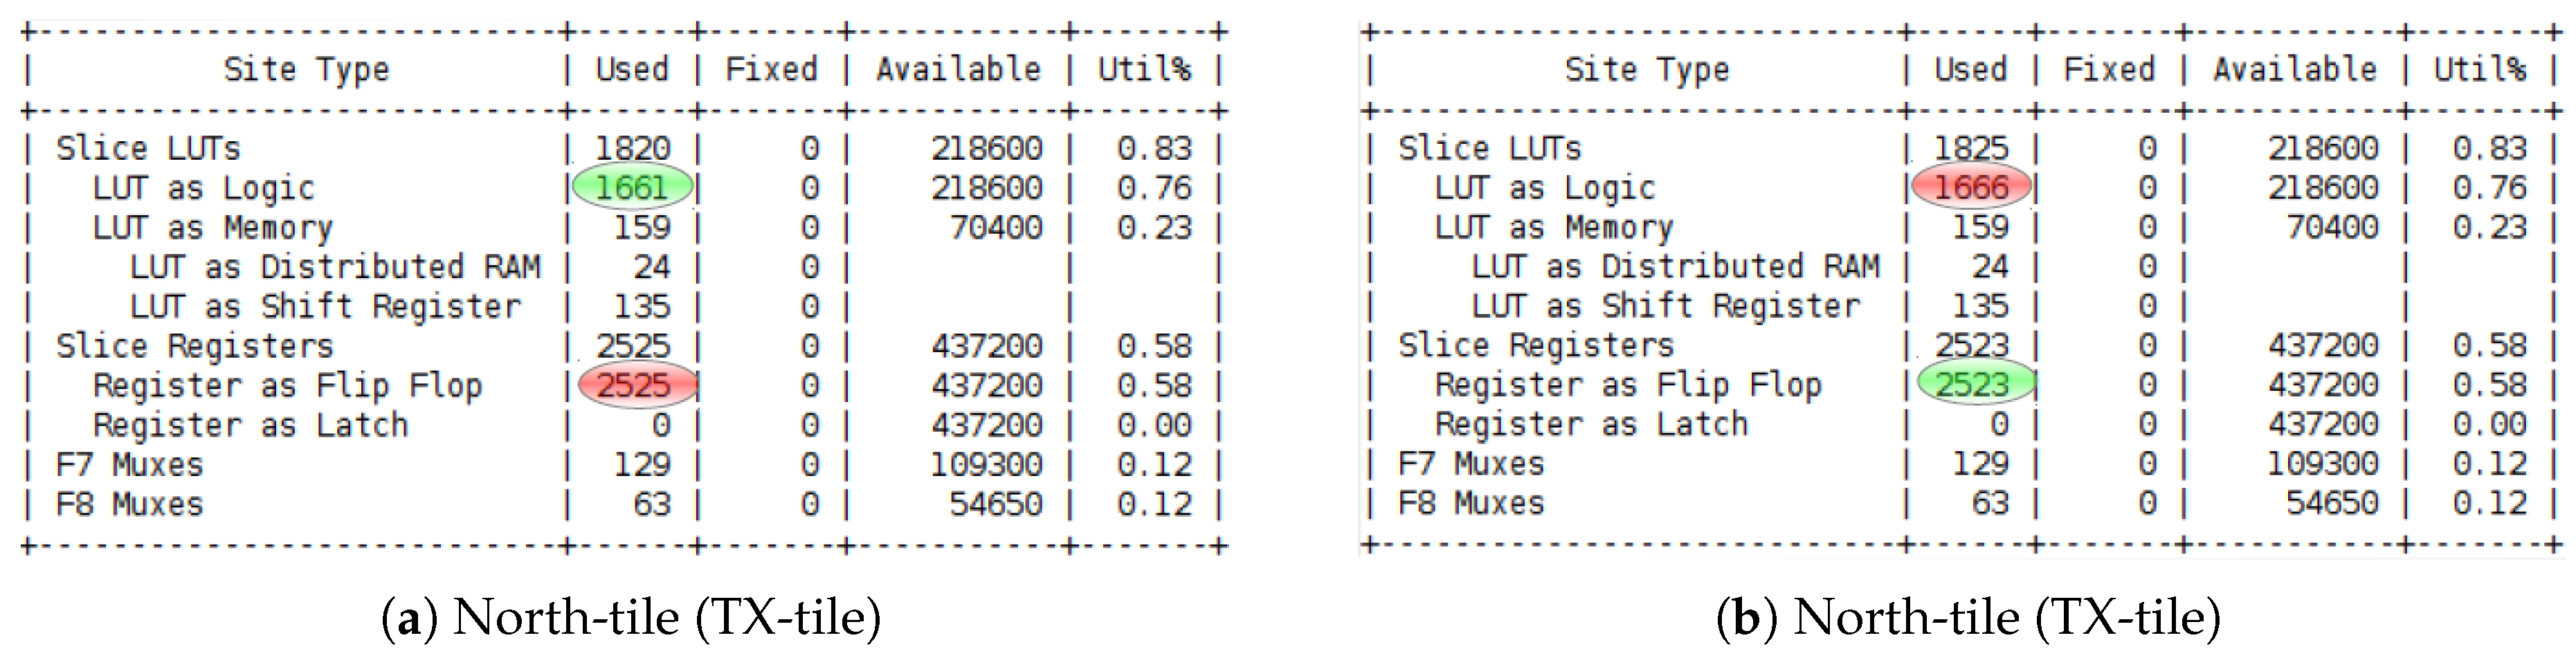Select the "Slice LUTs" label in table (a)
Screen dimensions: 2576x658
148,148
